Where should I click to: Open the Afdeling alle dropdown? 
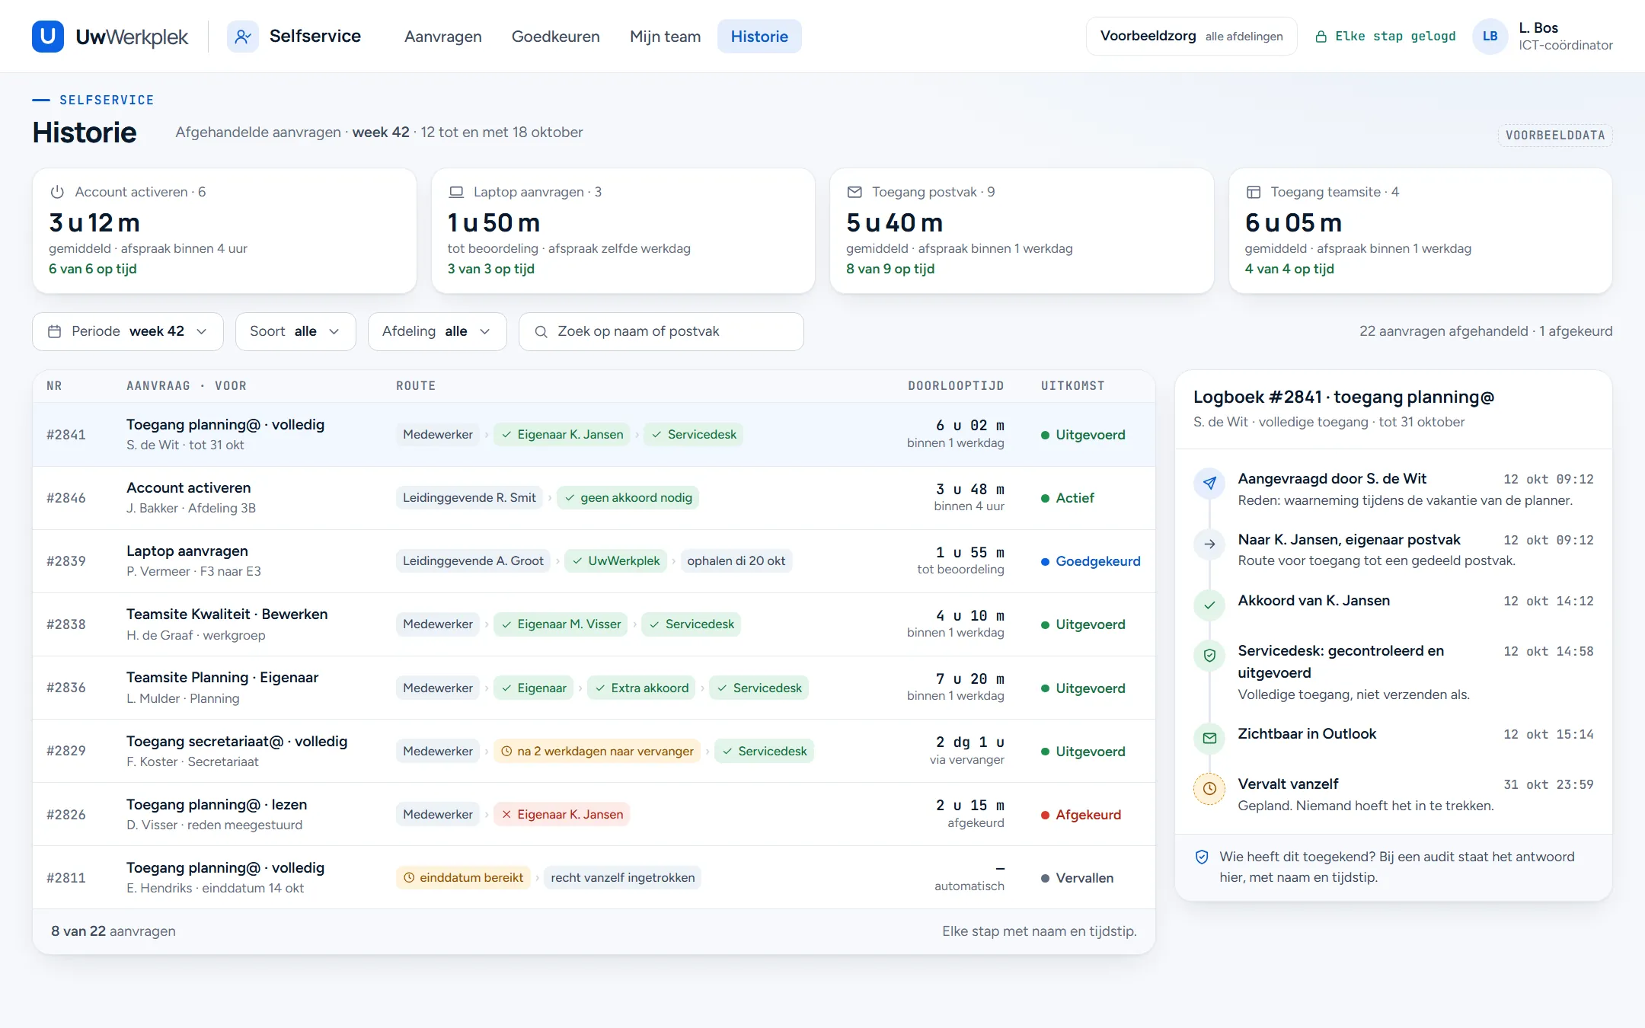(437, 331)
